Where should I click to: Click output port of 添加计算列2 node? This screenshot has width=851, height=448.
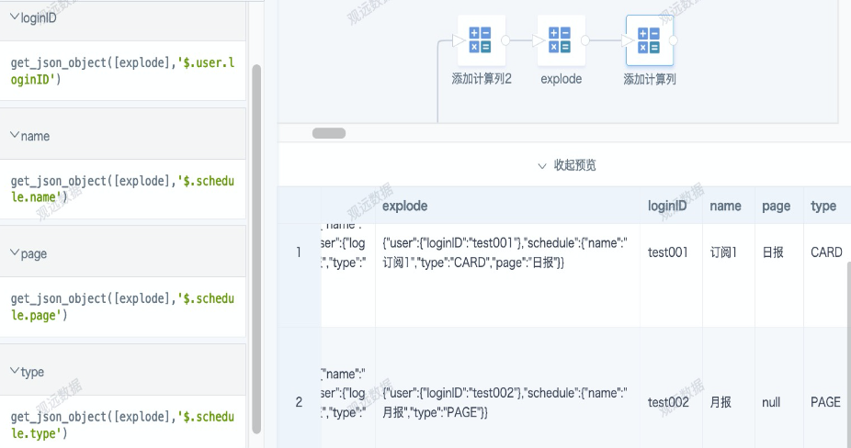[505, 40]
